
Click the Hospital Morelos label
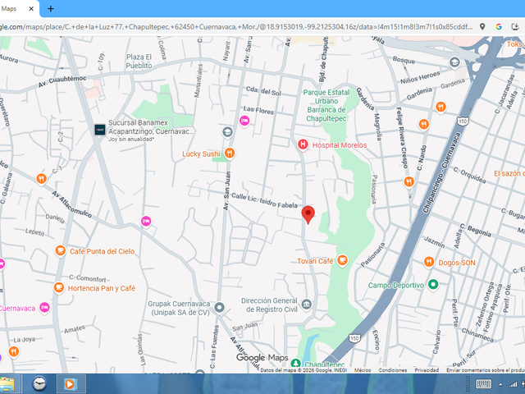tap(339, 145)
